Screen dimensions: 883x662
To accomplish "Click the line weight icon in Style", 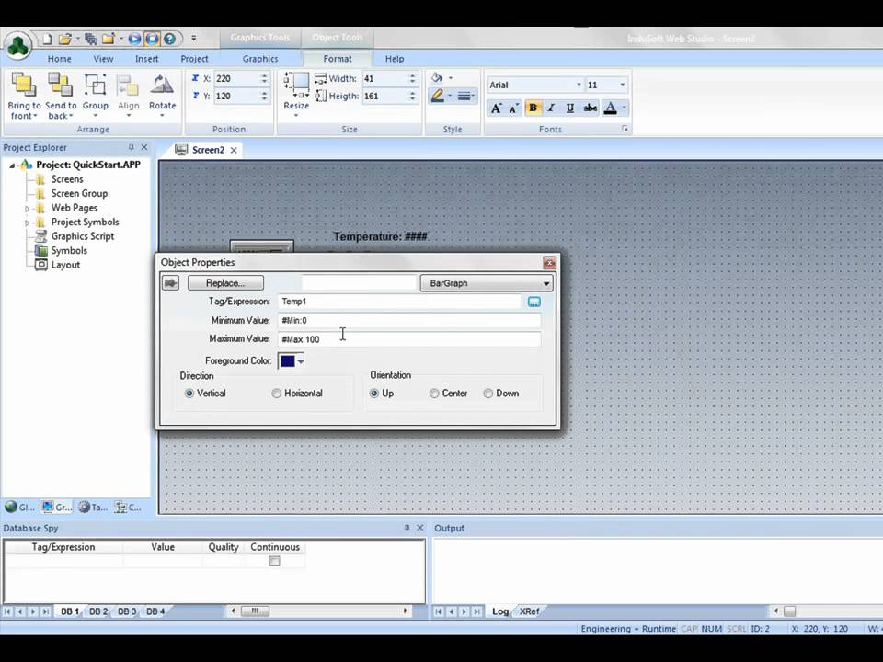I will [x=464, y=97].
